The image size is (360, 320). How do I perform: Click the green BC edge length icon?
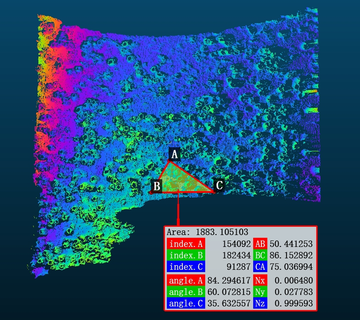[261, 255]
